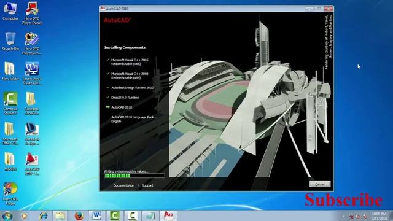Show hidden tray icons arrow
Image resolution: width=393 pixels, height=221 pixels.
(x=344, y=216)
